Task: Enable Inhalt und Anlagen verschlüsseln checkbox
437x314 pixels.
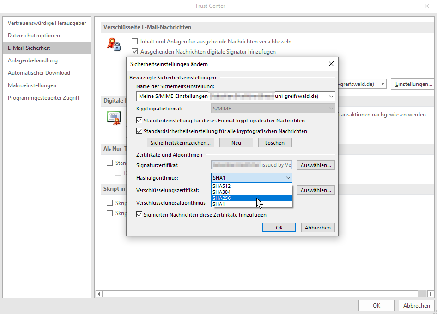Action: [135, 42]
